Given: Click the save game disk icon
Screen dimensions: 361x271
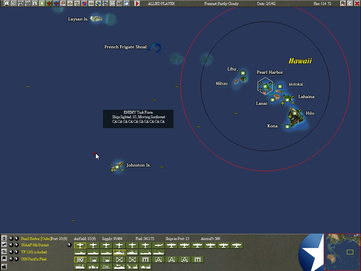Looking at the screenshot, I should [x=6, y=4].
